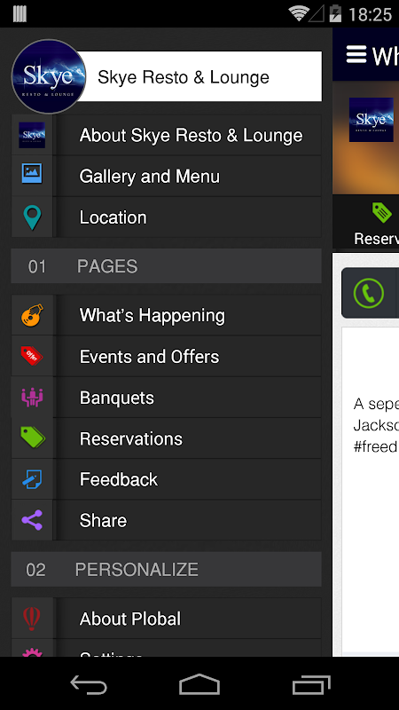Tap the blue Feedback note icon
Screen dimensions: 399x710
pos(32,479)
